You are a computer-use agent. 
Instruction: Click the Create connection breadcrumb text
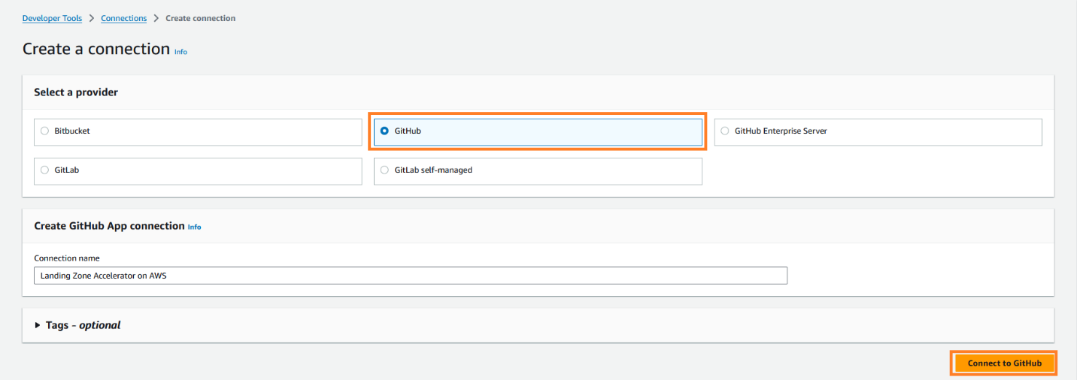[x=200, y=18]
